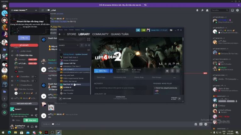Open Windows Start menu
241x135 pixels.
[3, 132]
